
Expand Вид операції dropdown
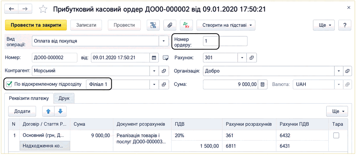[163, 41]
